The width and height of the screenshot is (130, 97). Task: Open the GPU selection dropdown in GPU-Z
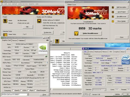tap(28, 94)
